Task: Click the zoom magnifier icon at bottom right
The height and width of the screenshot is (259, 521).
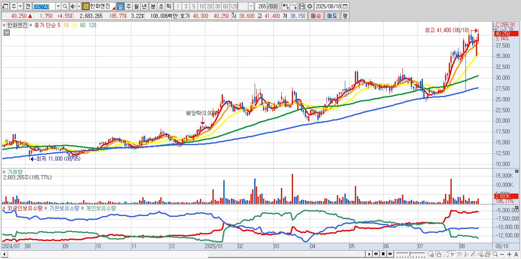Action: pyautogui.click(x=495, y=254)
